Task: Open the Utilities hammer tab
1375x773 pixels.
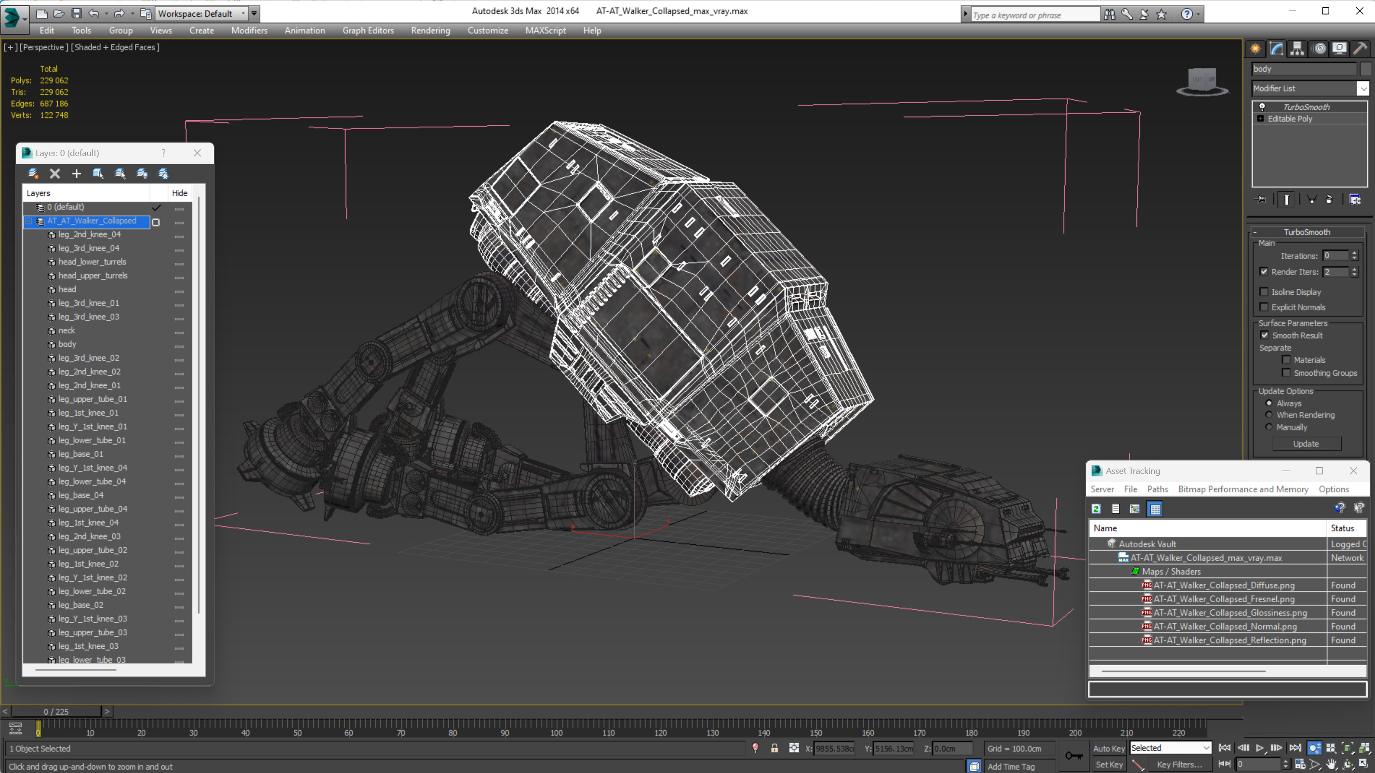Action: click(x=1361, y=49)
